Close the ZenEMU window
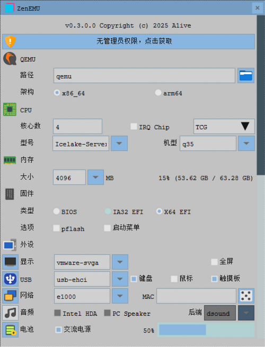265x347 pixels. 257,8
